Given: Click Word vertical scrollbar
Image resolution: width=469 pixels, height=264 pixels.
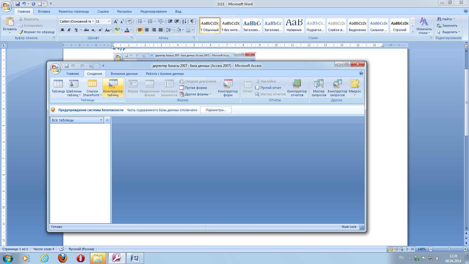Looking at the screenshot, I should (x=466, y=103).
